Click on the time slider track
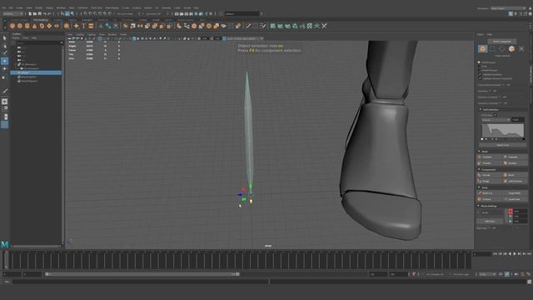 point(238,261)
